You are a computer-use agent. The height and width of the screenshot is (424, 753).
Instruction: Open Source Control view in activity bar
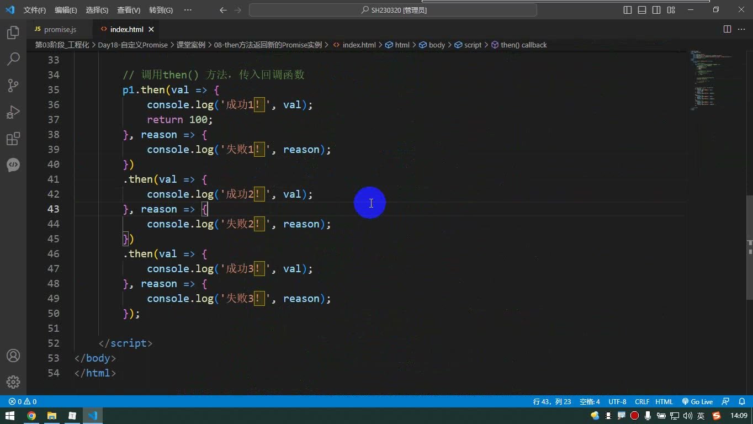[13, 86]
